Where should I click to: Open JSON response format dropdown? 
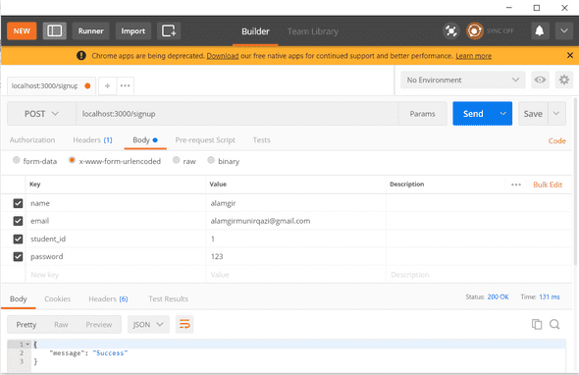pyautogui.click(x=148, y=324)
